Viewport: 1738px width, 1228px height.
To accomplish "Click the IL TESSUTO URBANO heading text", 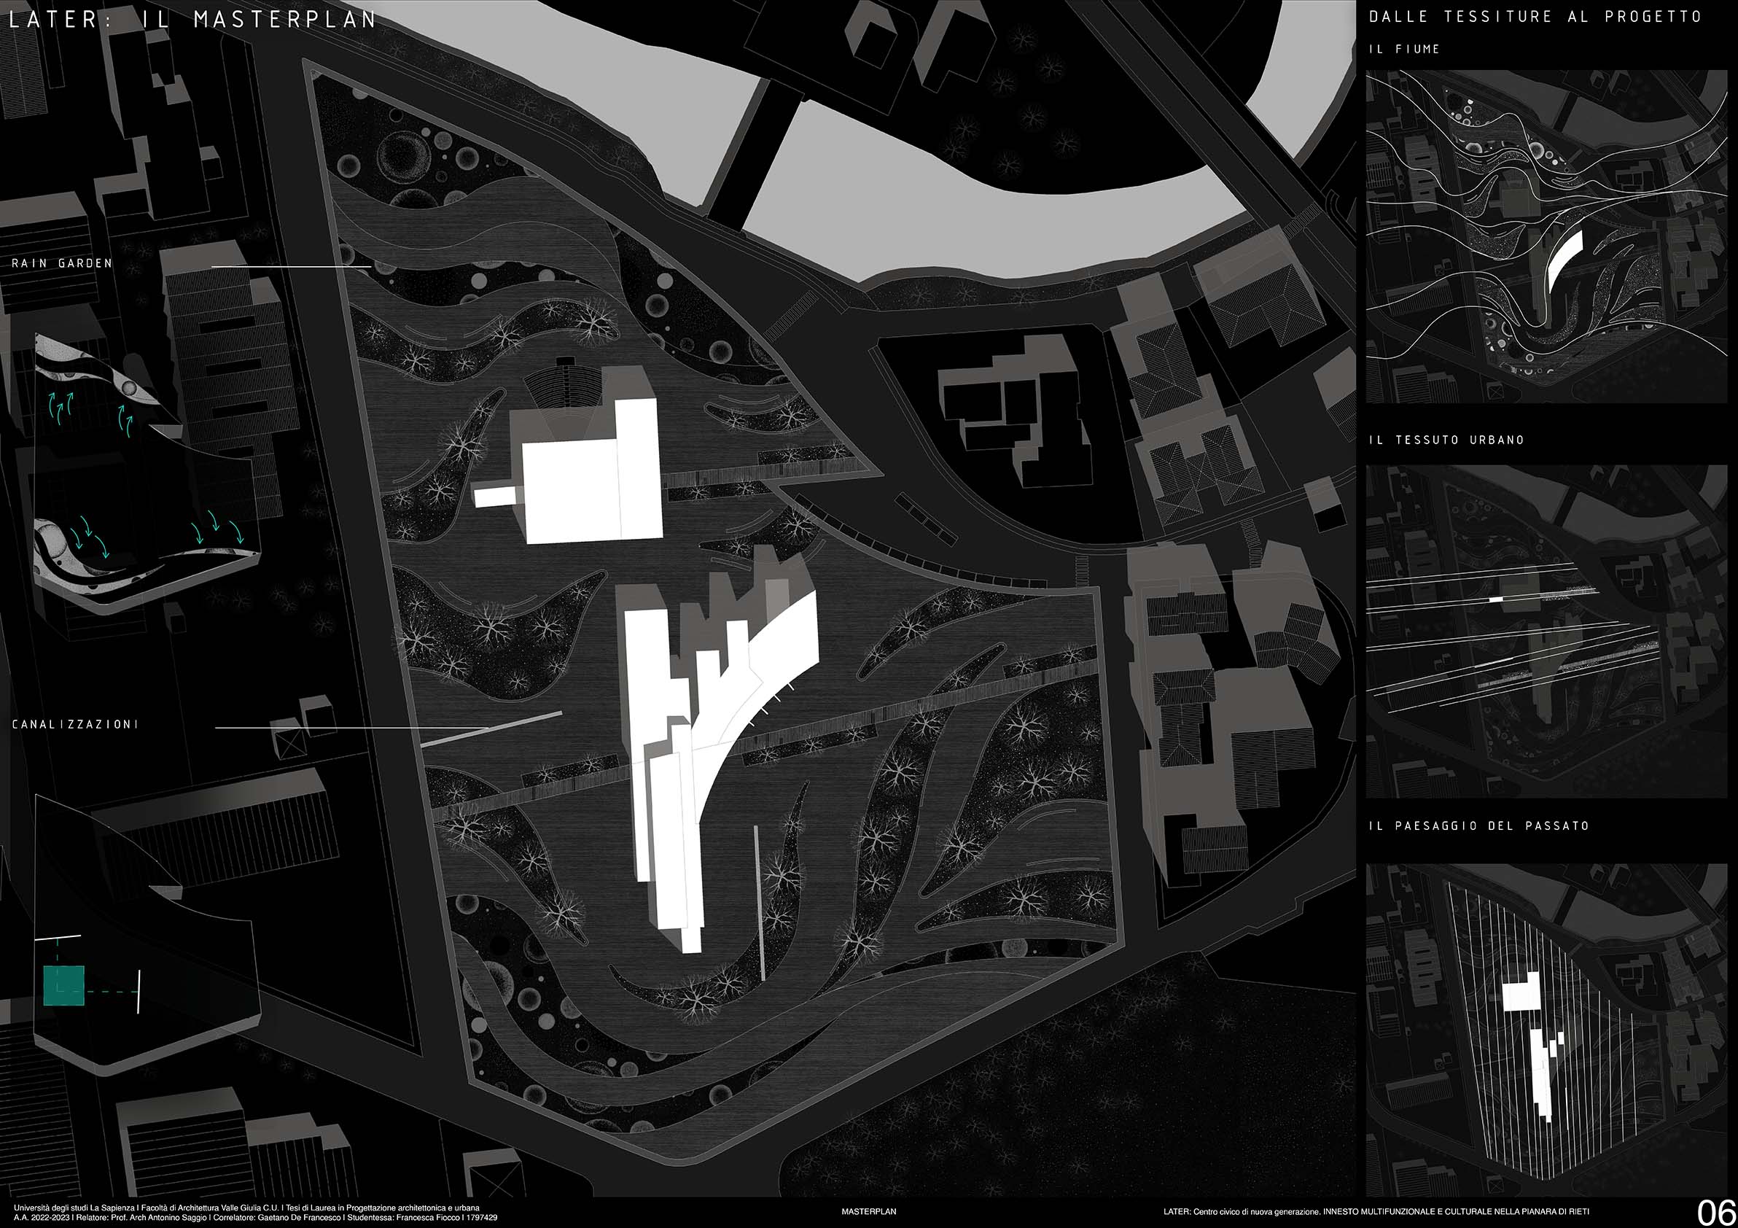I will click(x=1446, y=440).
